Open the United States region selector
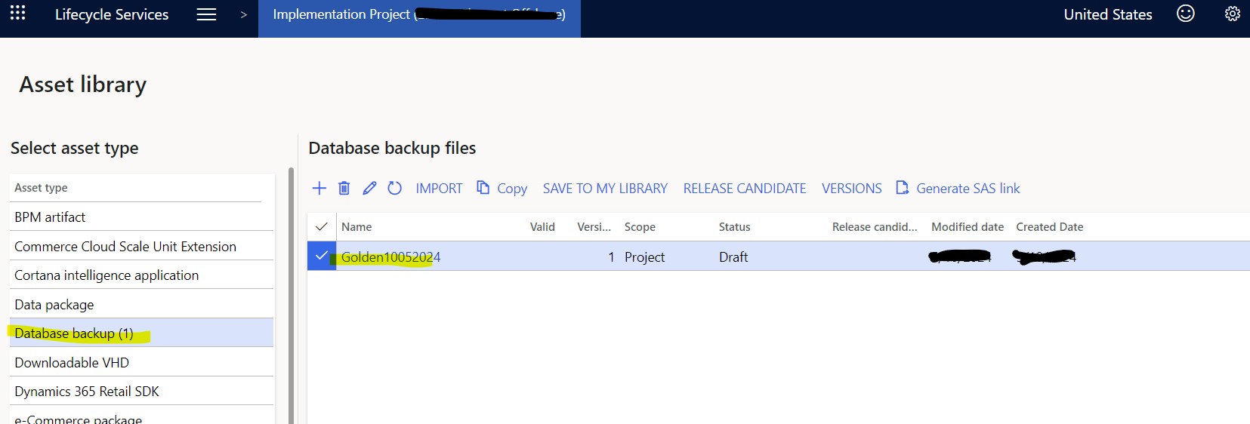Screen dimensions: 1250x424 [1108, 14]
